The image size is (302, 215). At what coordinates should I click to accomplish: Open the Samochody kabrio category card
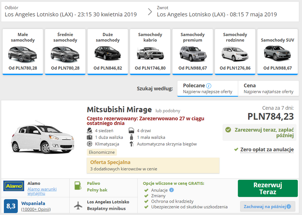tap(150, 52)
